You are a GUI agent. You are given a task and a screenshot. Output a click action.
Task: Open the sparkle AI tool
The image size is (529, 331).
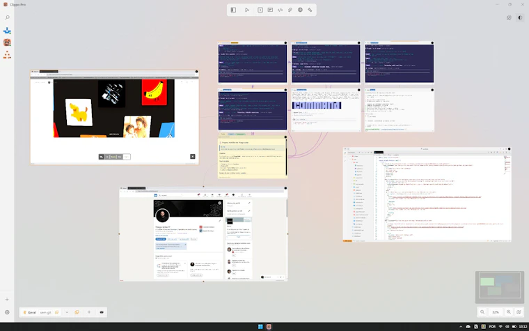tap(310, 10)
